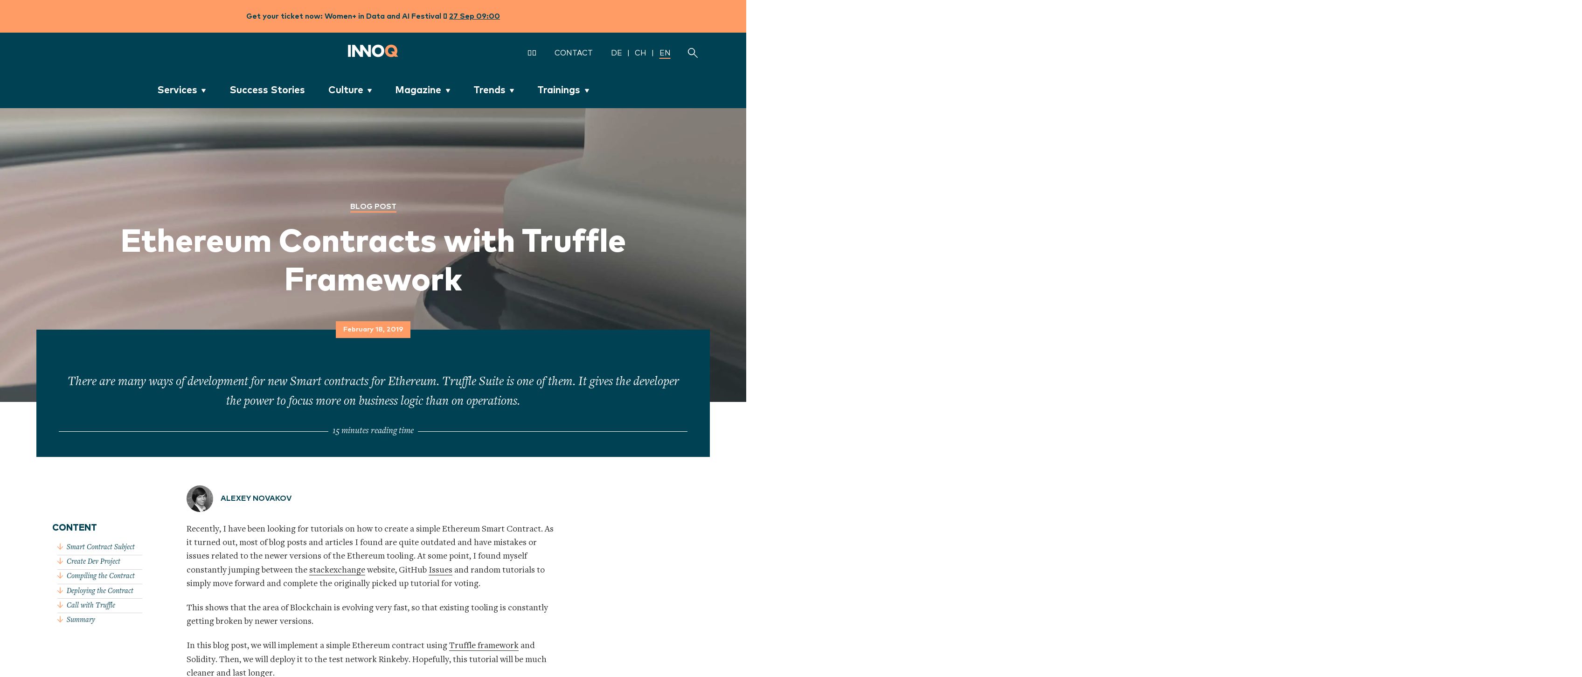1582x677 pixels.
Task: Switch language to CH
Action: click(640, 51)
